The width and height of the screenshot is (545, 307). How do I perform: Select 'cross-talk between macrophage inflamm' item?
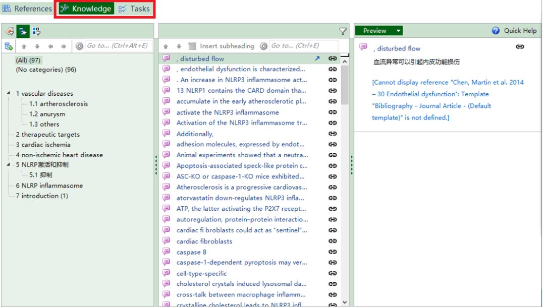pyautogui.click(x=241, y=294)
